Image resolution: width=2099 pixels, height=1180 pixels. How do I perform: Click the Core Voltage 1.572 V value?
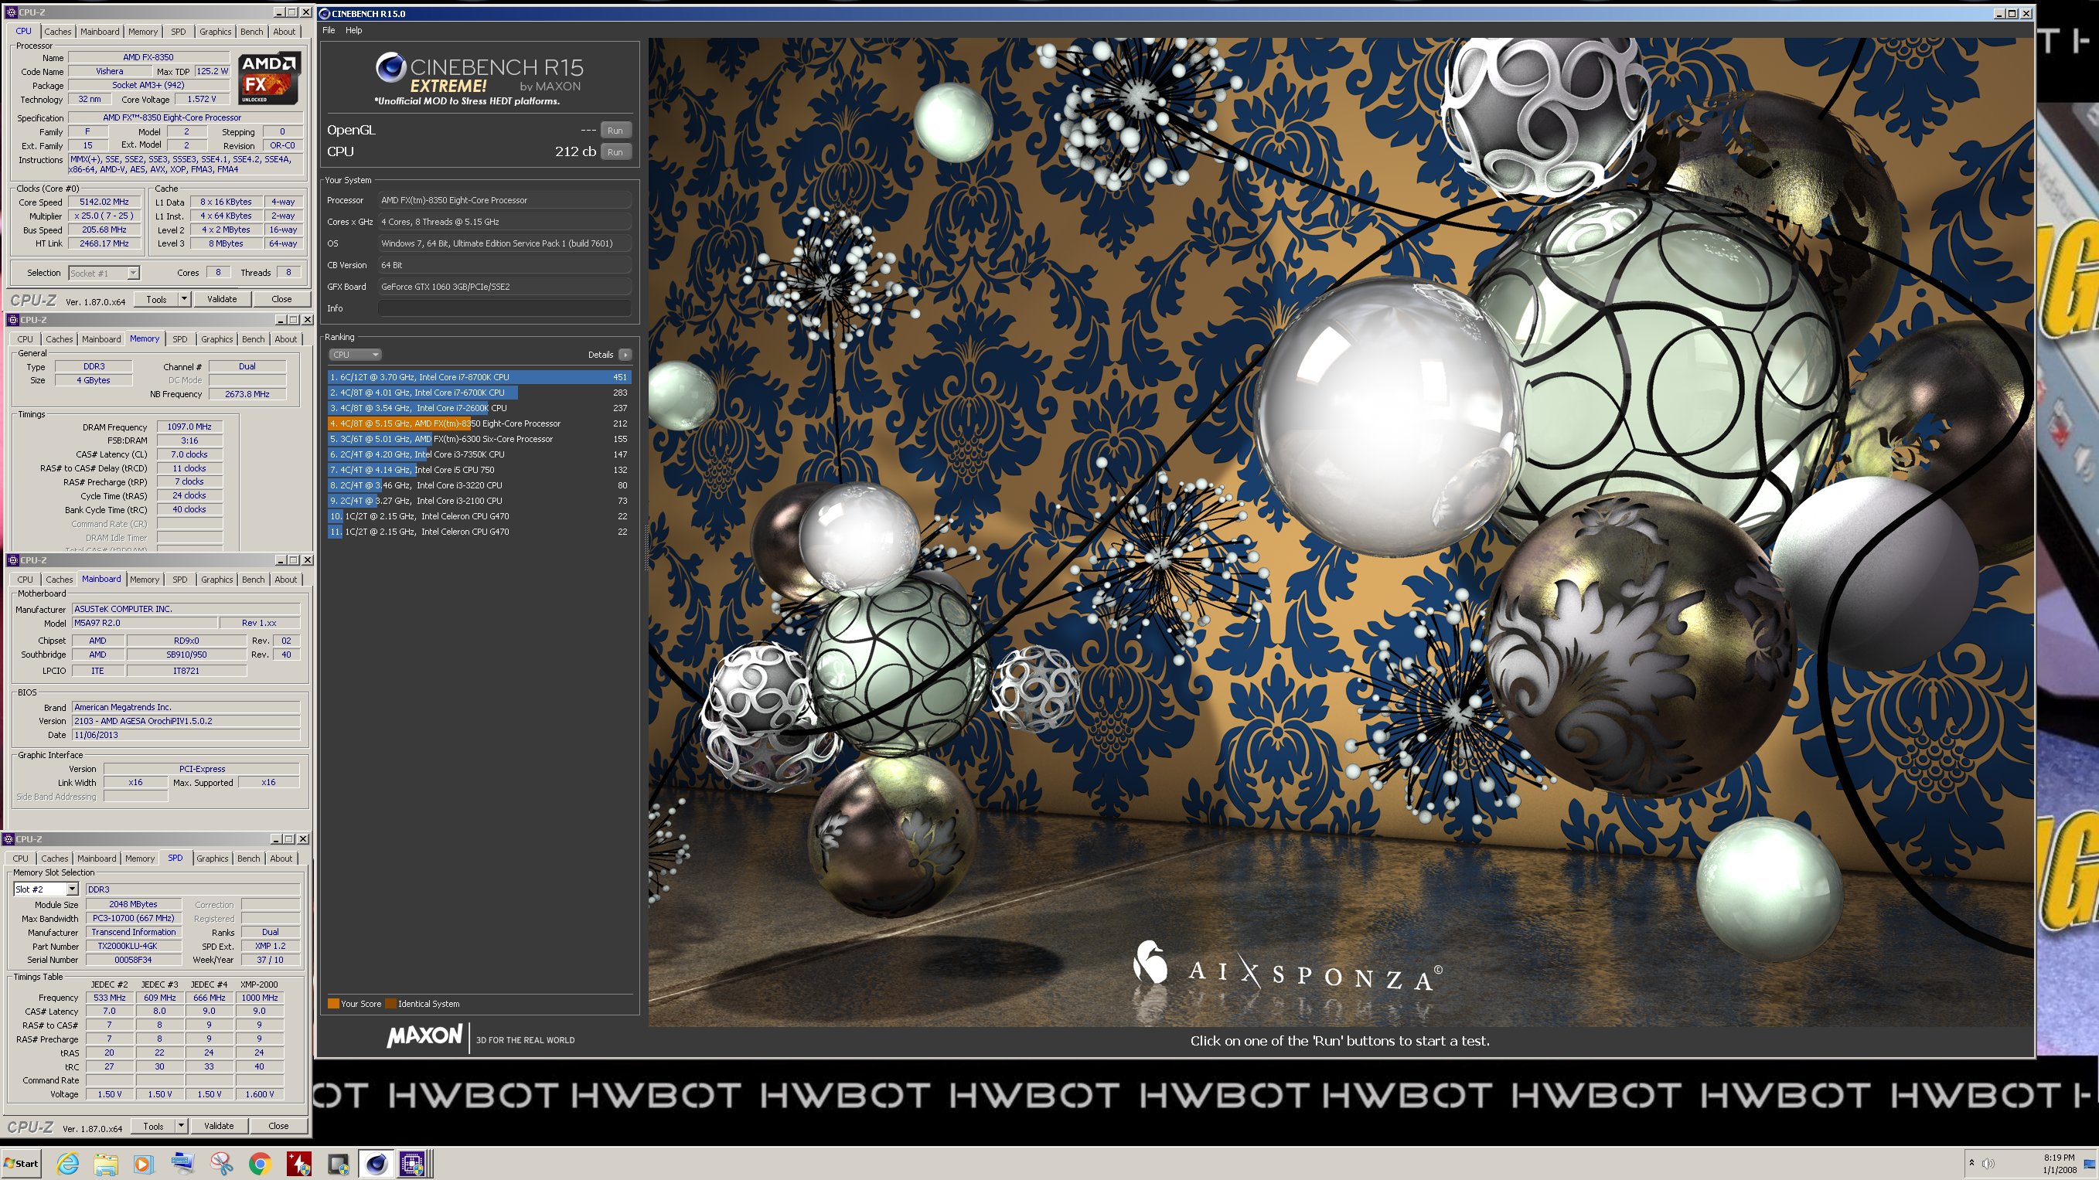202,100
